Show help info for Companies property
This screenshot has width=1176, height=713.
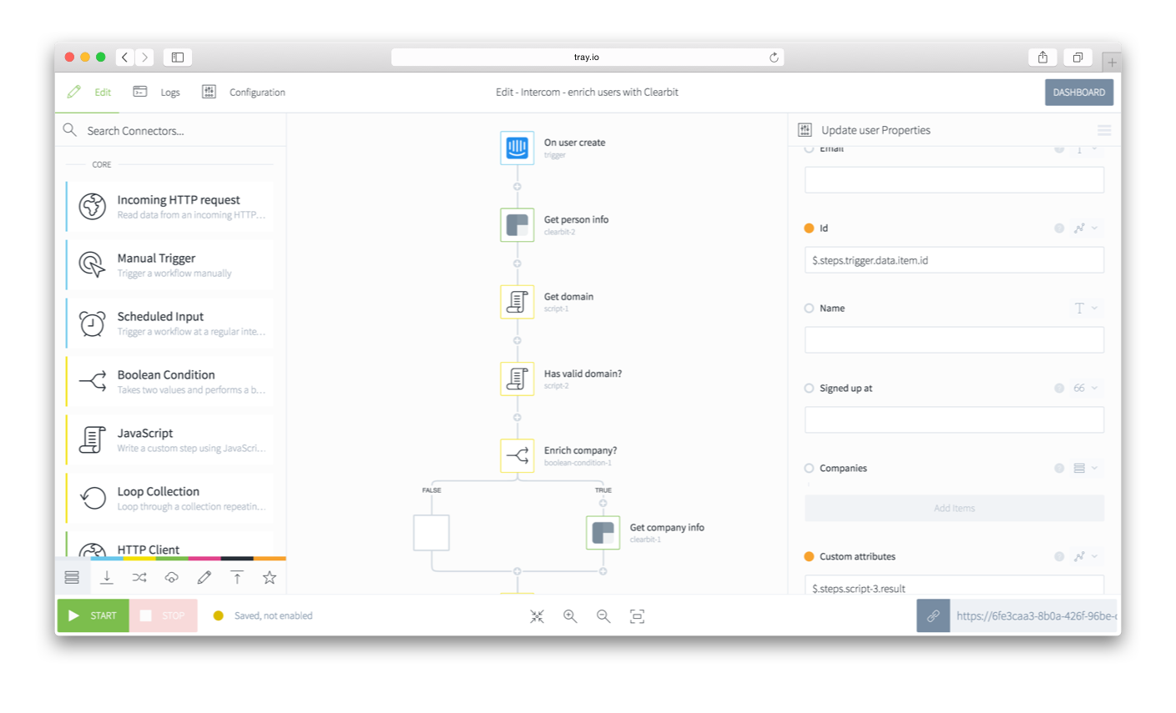click(1059, 468)
